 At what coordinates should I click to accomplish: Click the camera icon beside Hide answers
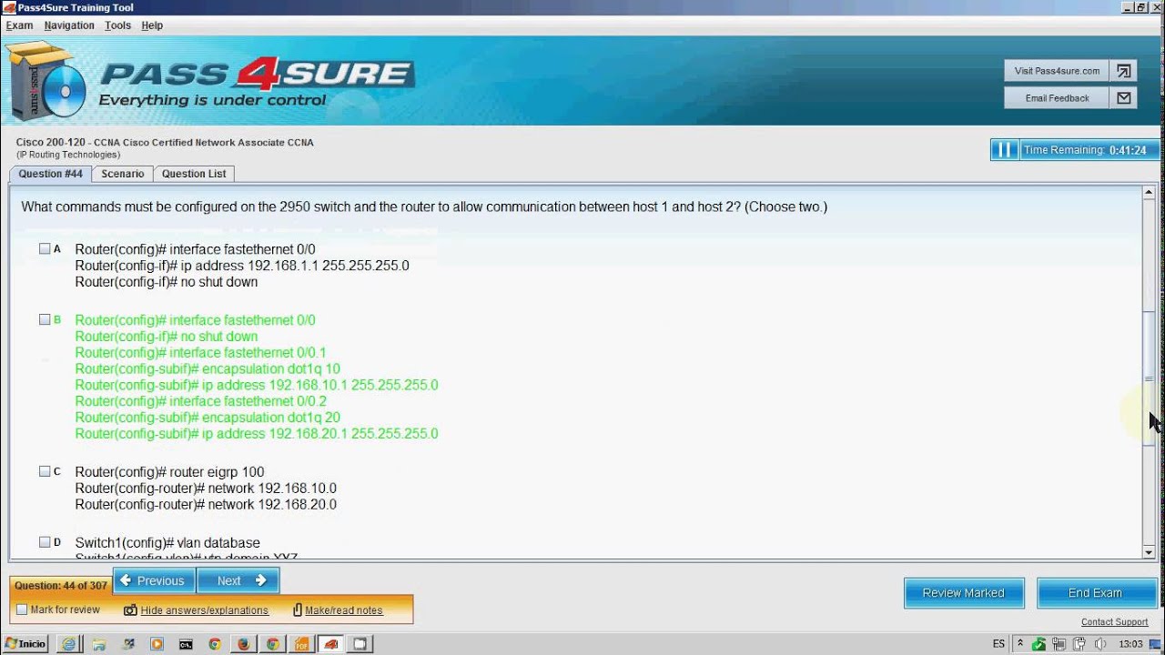point(130,610)
